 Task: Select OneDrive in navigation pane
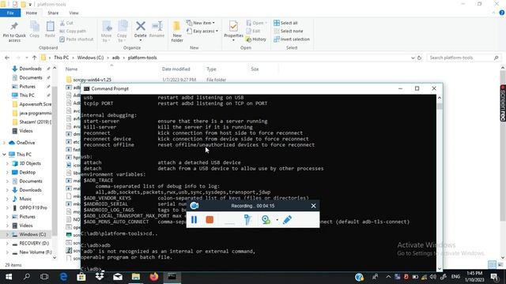25,142
